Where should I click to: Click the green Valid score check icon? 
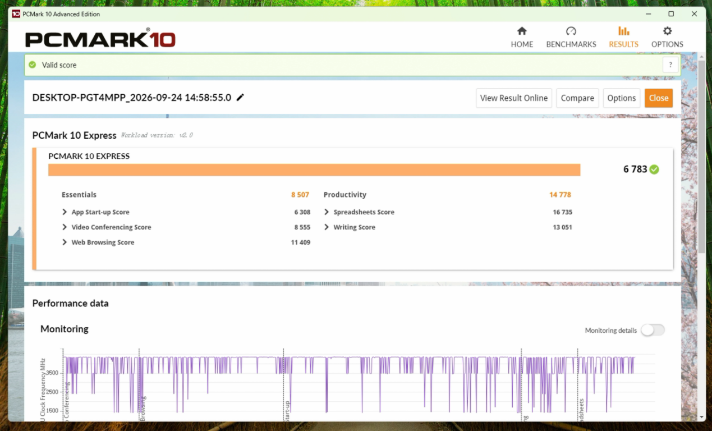[33, 65]
